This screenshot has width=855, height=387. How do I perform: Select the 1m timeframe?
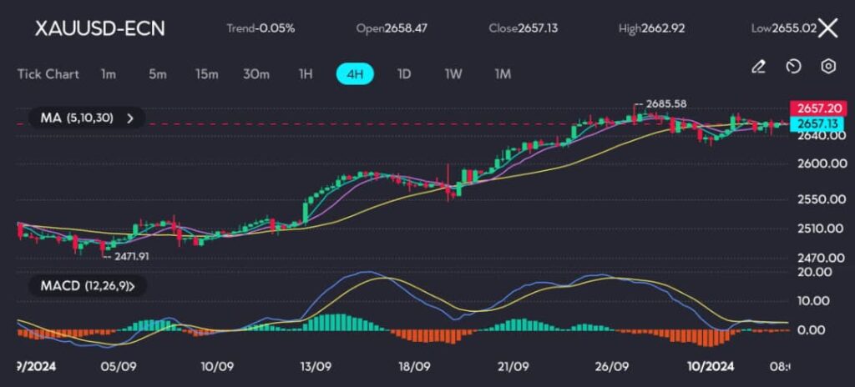108,74
